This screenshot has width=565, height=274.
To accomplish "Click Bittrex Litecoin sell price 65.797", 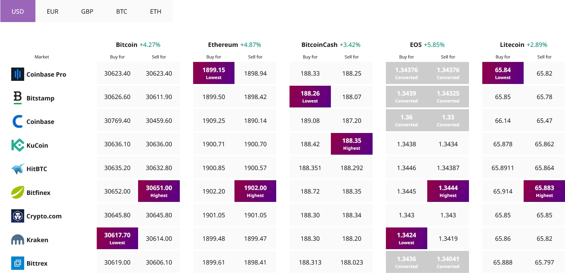I will [544, 262].
